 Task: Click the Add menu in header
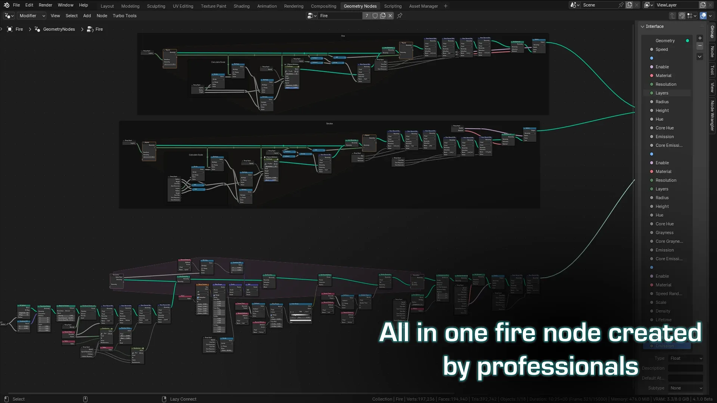(87, 16)
